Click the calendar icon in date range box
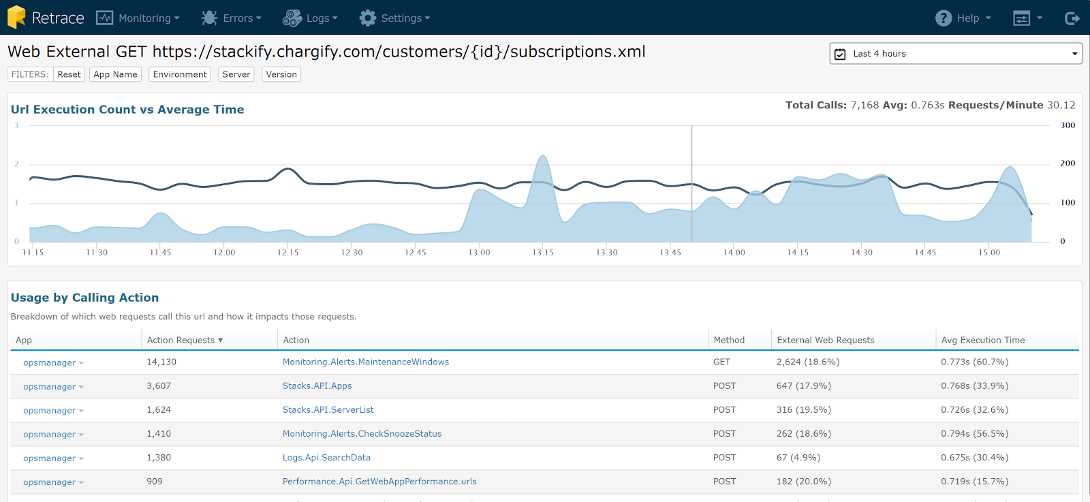The width and height of the screenshot is (1090, 502). click(840, 54)
